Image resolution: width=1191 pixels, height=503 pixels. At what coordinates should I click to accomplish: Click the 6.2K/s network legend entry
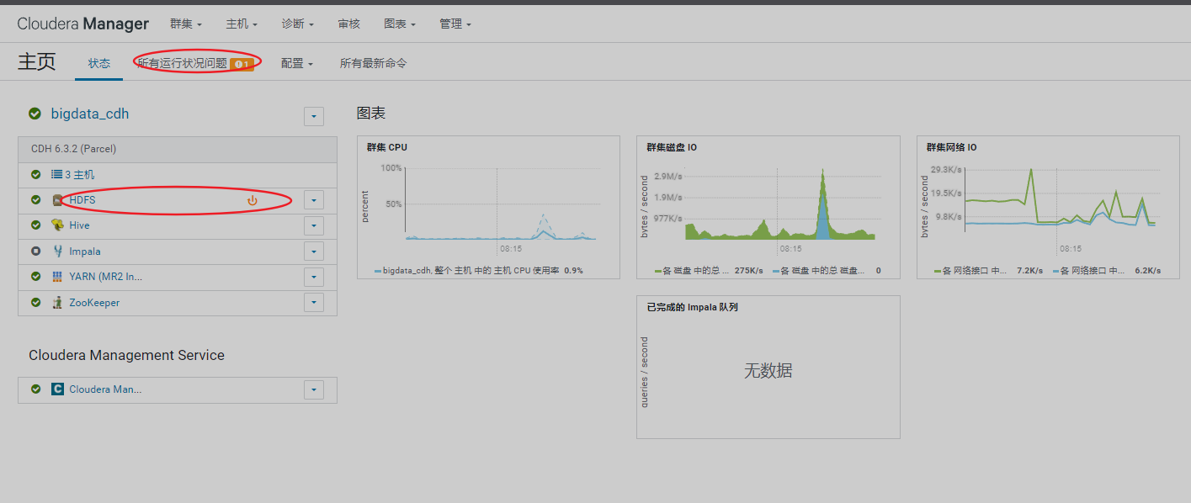pos(1106,271)
